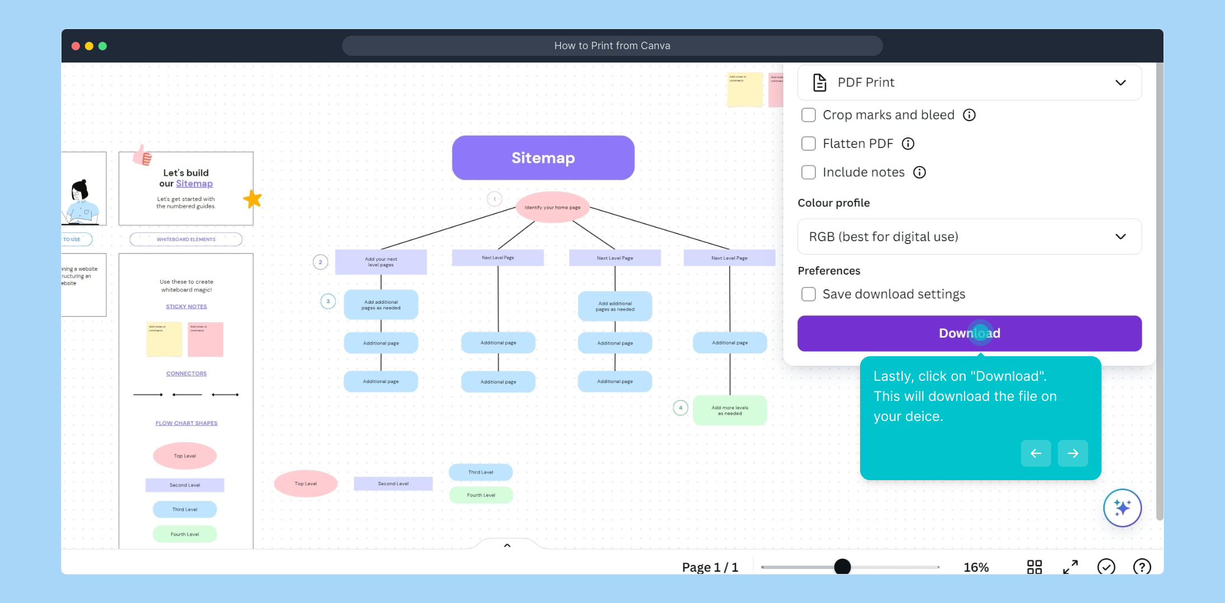Check the Include notes option
The height and width of the screenshot is (603, 1225).
(809, 173)
